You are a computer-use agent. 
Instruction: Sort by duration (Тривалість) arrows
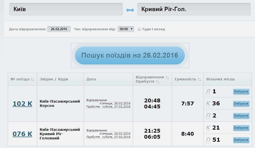pyautogui.click(x=199, y=79)
